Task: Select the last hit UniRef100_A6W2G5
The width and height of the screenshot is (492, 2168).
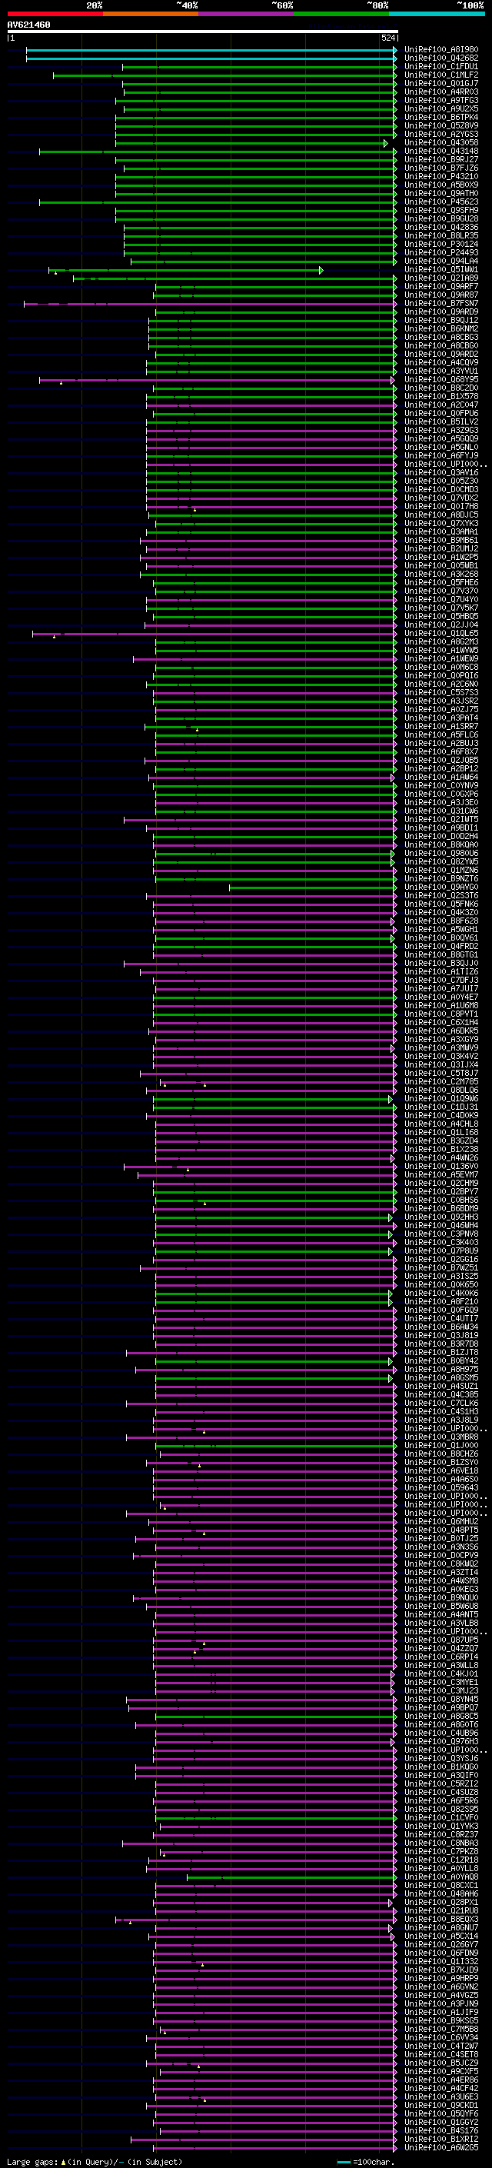Action: pos(441,2148)
